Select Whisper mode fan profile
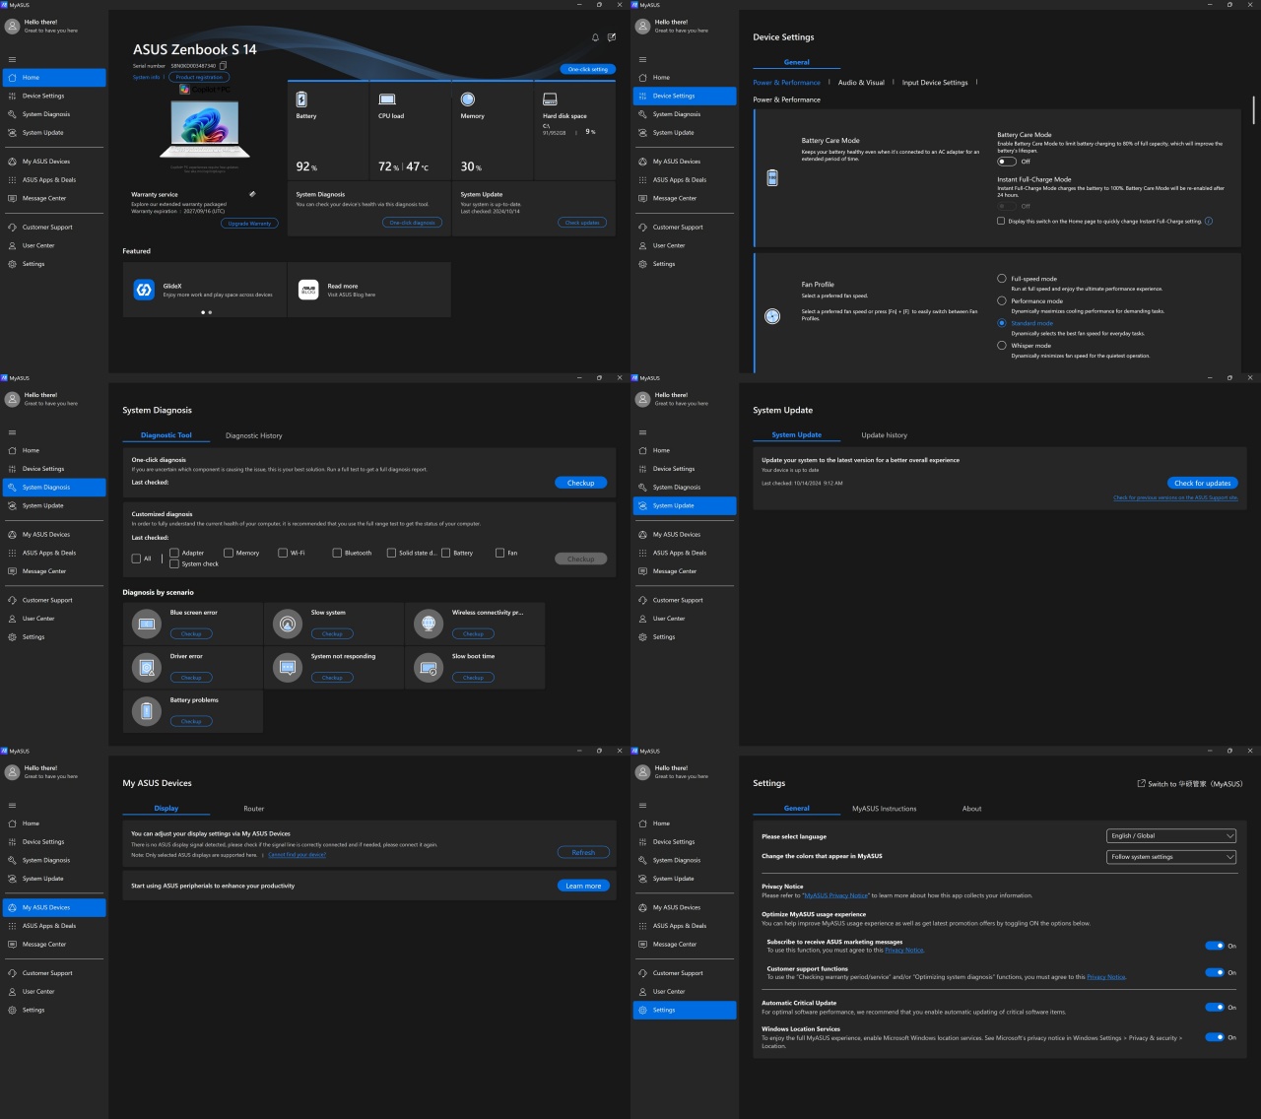 click(x=1002, y=345)
